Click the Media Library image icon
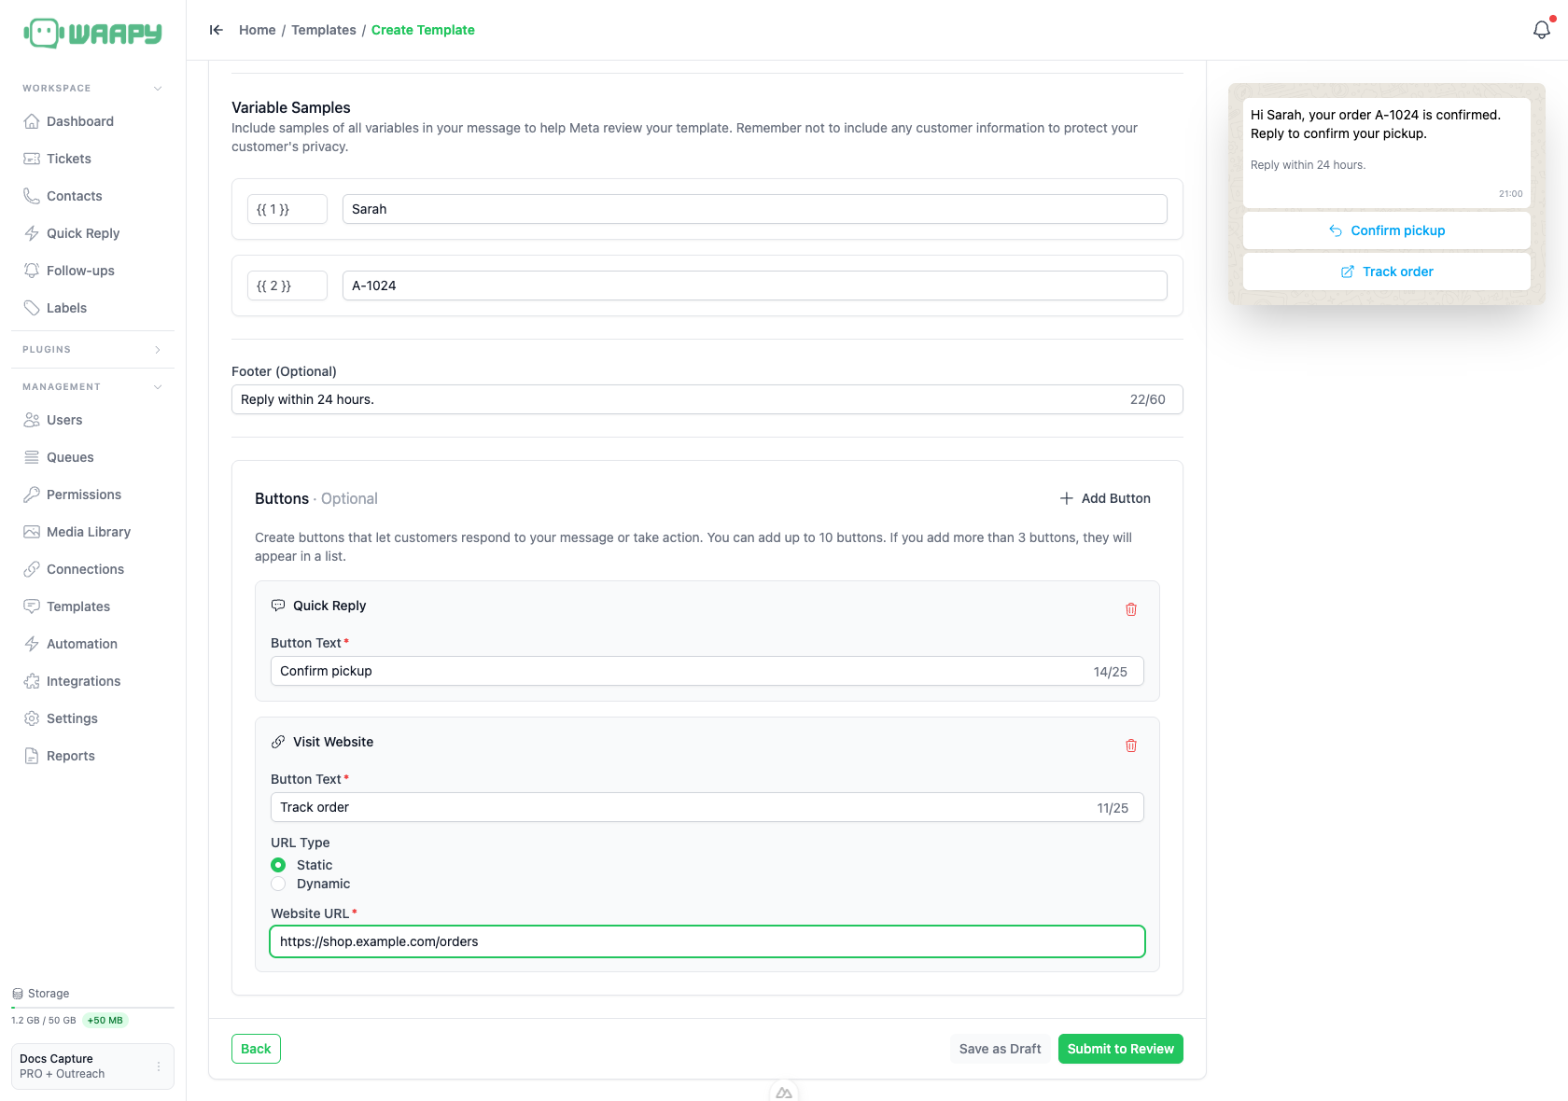Screen dimensions: 1568x1101 [32, 532]
